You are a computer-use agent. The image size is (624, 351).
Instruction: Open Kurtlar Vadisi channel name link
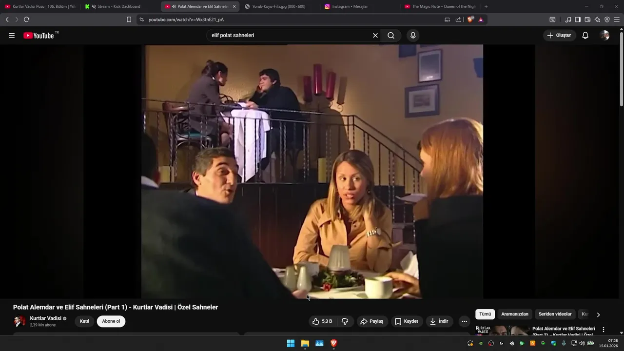46,318
